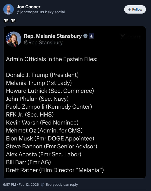Open the Jon Cooper display name link
The width and height of the screenshot is (151, 191).
pyautogui.click(x=28, y=7)
